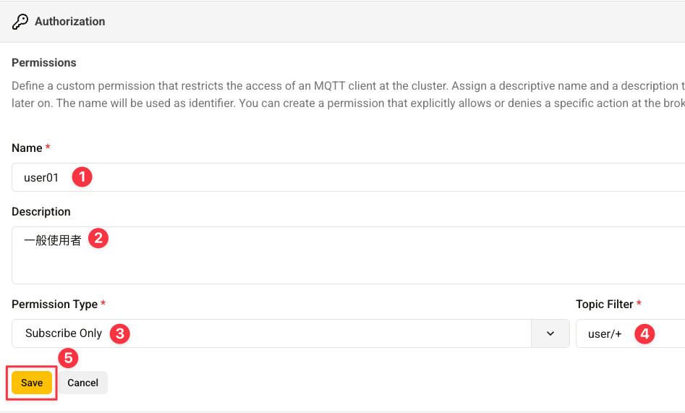This screenshot has width=685, height=413.
Task: Click the Description field label
Action: tap(41, 212)
